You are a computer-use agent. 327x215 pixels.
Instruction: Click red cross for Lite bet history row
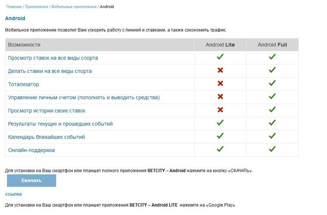(220, 110)
